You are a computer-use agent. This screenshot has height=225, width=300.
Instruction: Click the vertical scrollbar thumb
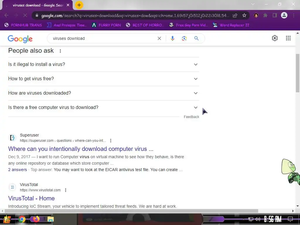(298, 73)
